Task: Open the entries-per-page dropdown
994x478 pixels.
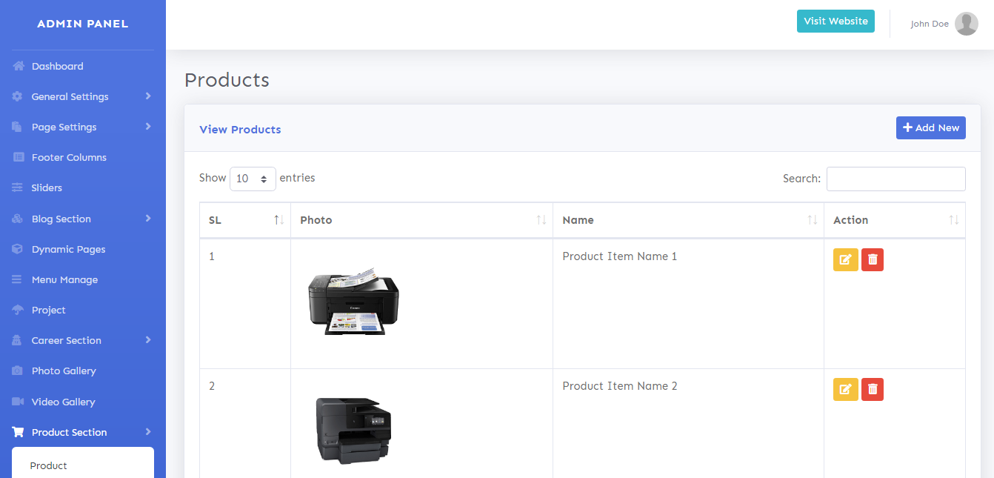Action: [253, 179]
